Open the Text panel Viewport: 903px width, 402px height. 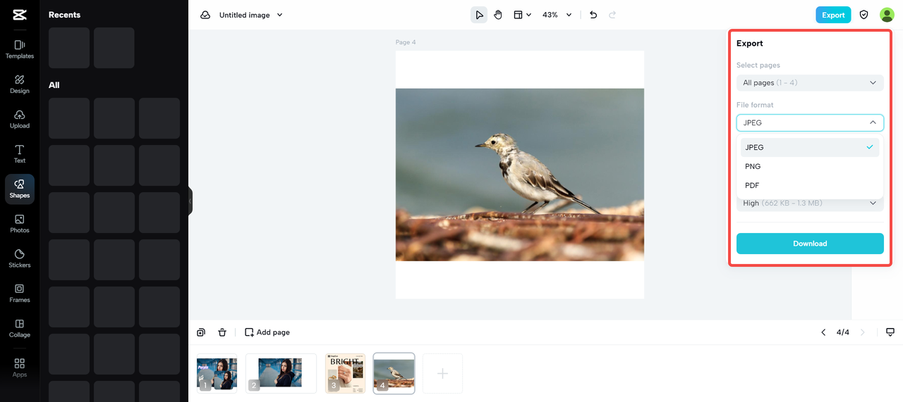(x=20, y=154)
